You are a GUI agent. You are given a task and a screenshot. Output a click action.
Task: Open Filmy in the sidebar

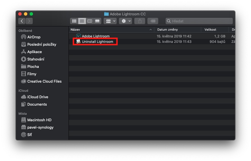pos(29,74)
